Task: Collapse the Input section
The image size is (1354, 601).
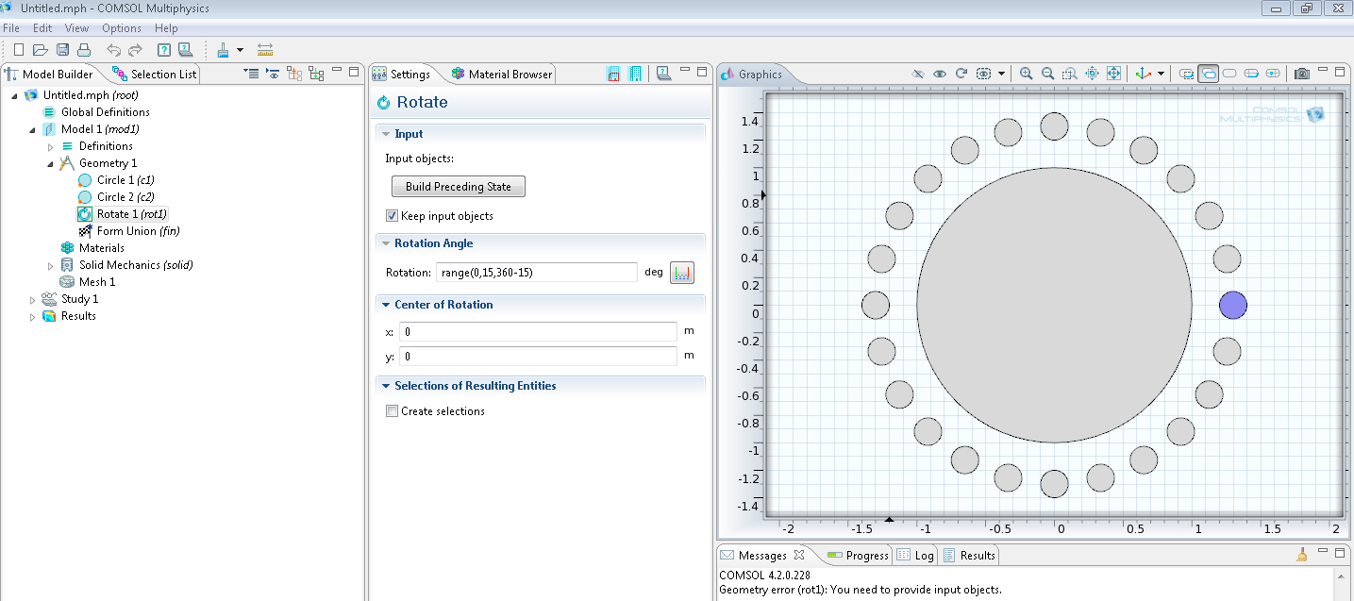Action: pos(386,134)
